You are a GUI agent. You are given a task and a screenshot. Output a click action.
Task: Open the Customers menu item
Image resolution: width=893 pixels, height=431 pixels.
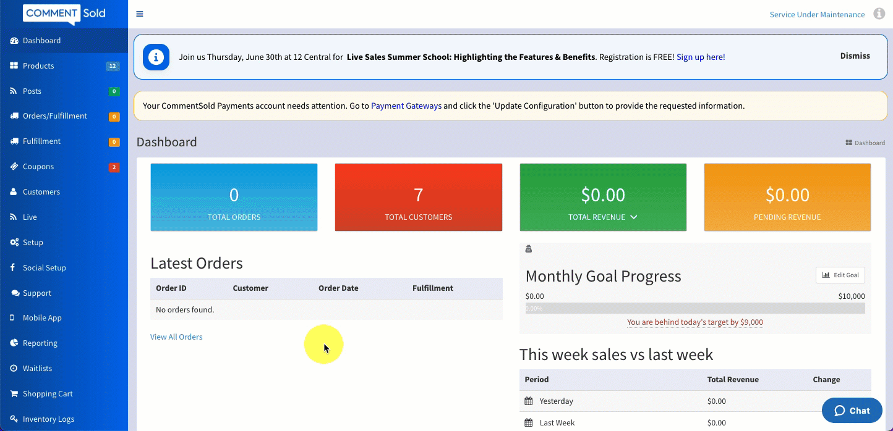41,192
